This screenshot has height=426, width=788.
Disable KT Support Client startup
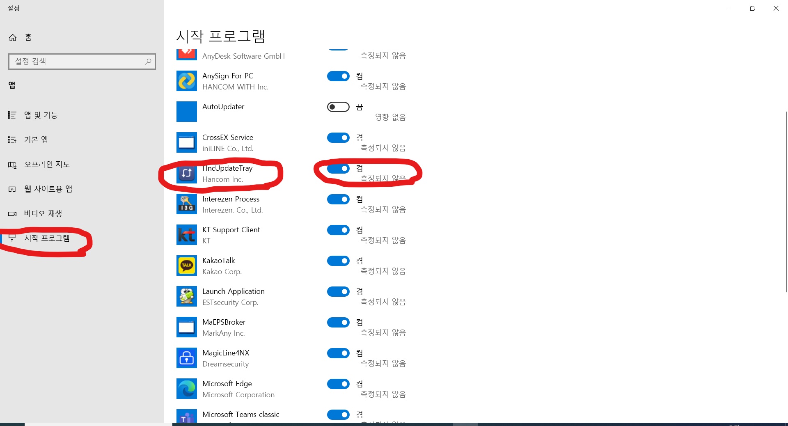[x=338, y=230]
